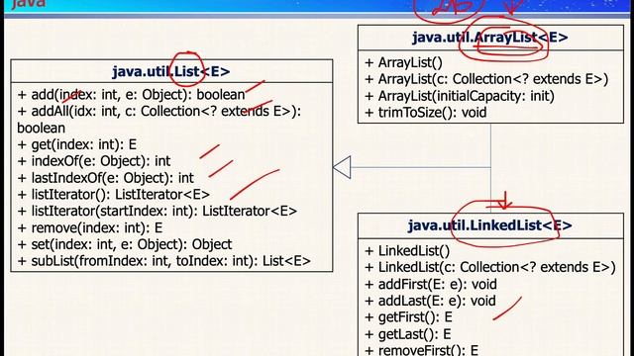Click the LinkedList() constructor line
The image size is (634, 356).
407,250
